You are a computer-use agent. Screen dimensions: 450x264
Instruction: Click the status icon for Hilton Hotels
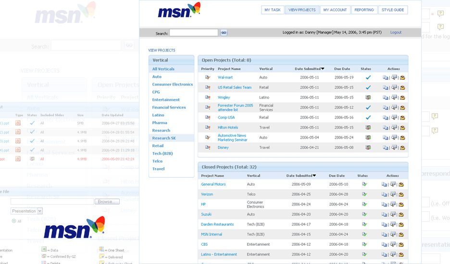368,128
